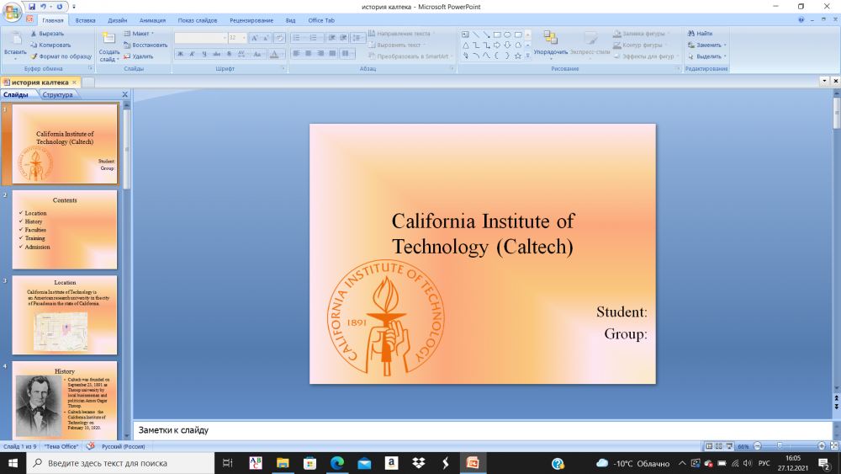This screenshot has width=841, height=474.
Task: Open Выделить select dropdown
Action: 707,56
